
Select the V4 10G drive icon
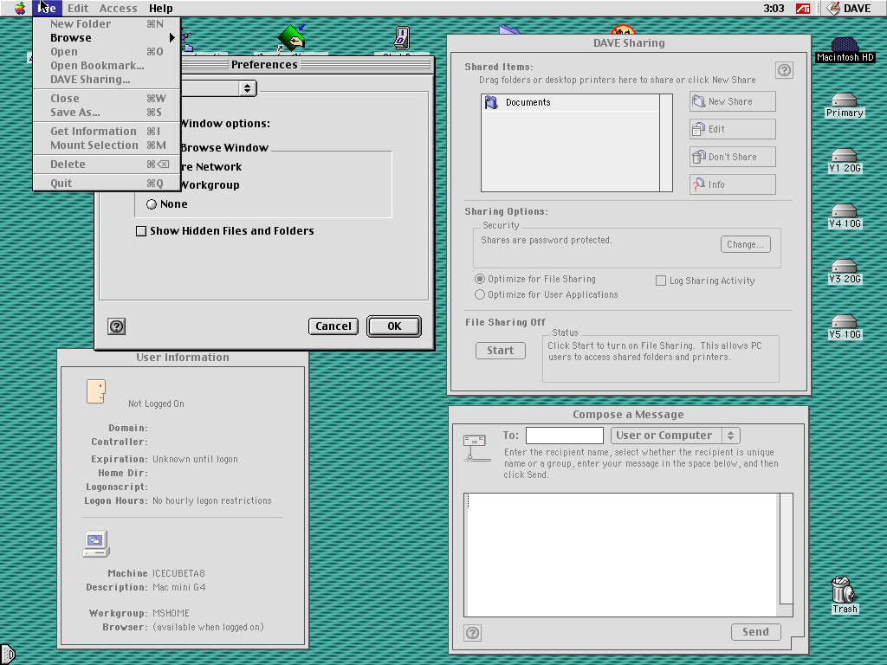845,216
